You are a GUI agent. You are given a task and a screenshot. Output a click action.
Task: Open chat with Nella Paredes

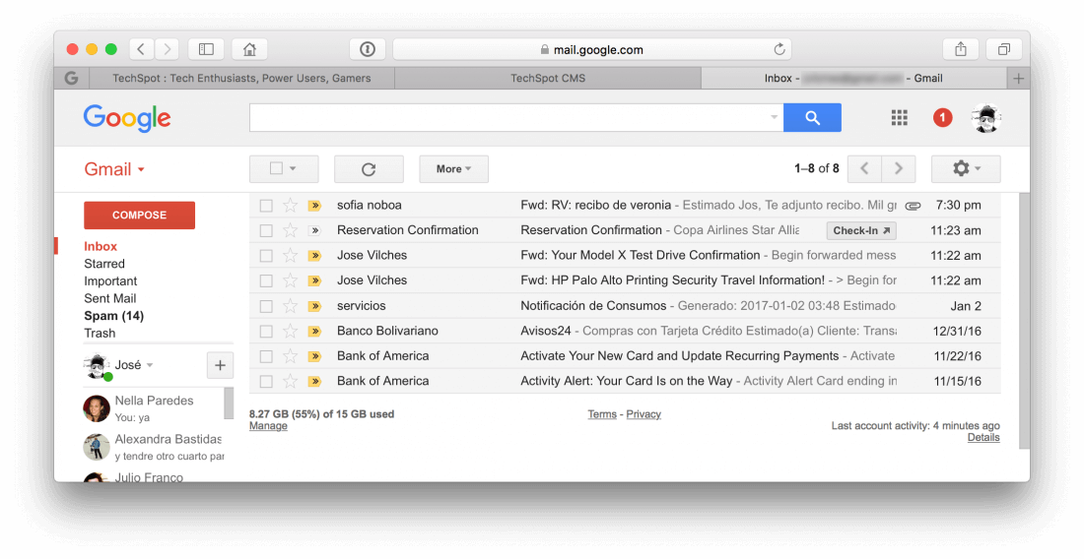152,407
